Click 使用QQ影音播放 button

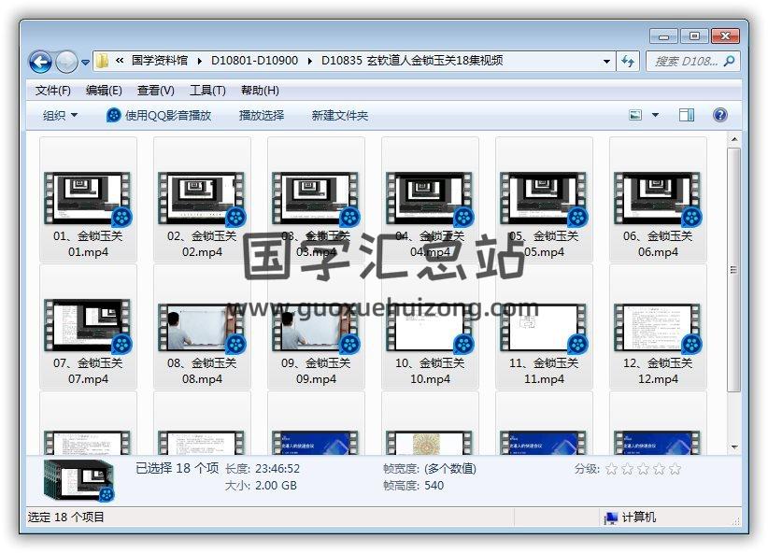(159, 115)
